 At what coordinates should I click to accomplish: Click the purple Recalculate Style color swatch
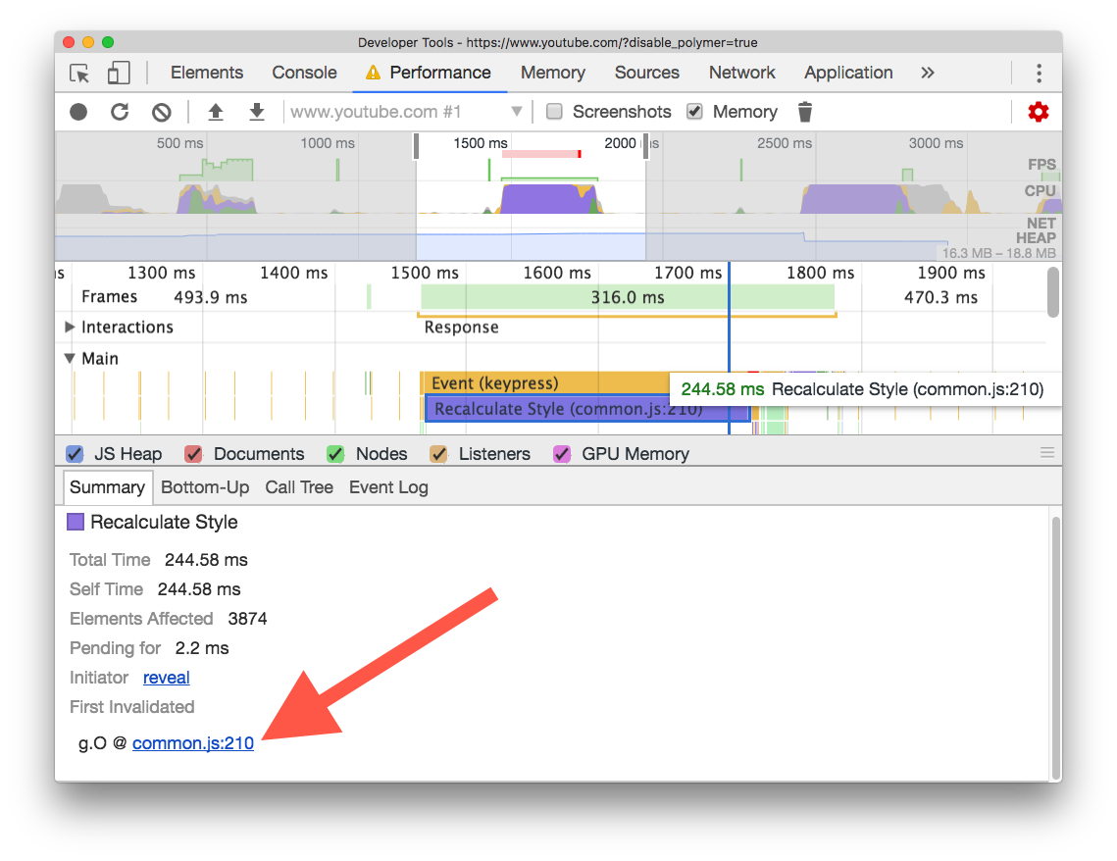click(76, 522)
